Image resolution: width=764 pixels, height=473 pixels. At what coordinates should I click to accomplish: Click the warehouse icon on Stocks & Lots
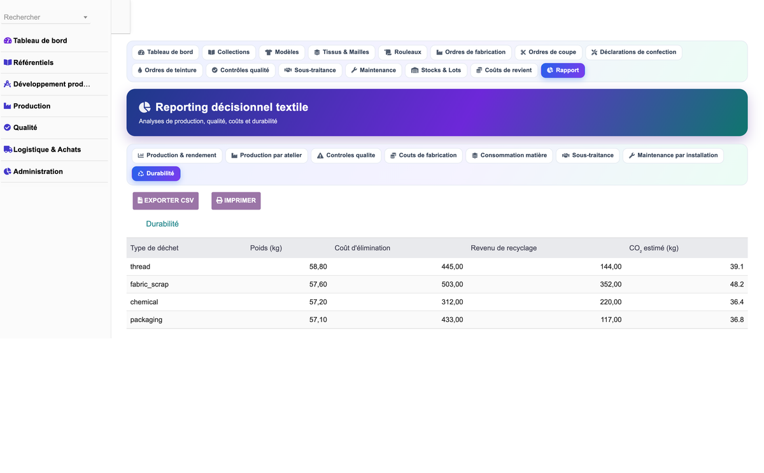click(415, 70)
